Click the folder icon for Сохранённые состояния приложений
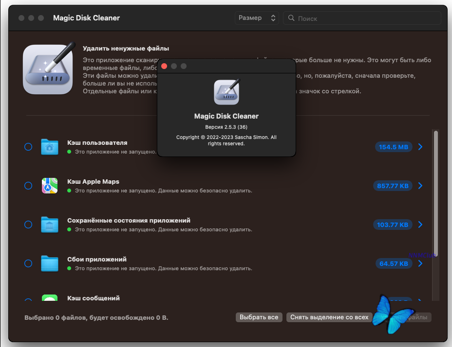Image resolution: width=452 pixels, height=347 pixels. coord(50,225)
